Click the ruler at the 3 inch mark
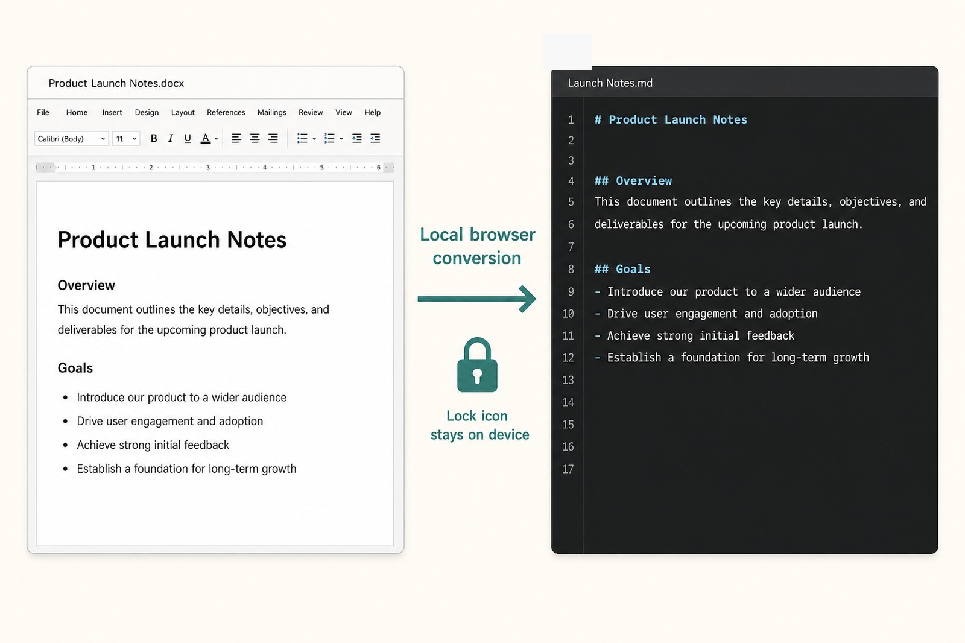965x643 pixels. click(208, 167)
